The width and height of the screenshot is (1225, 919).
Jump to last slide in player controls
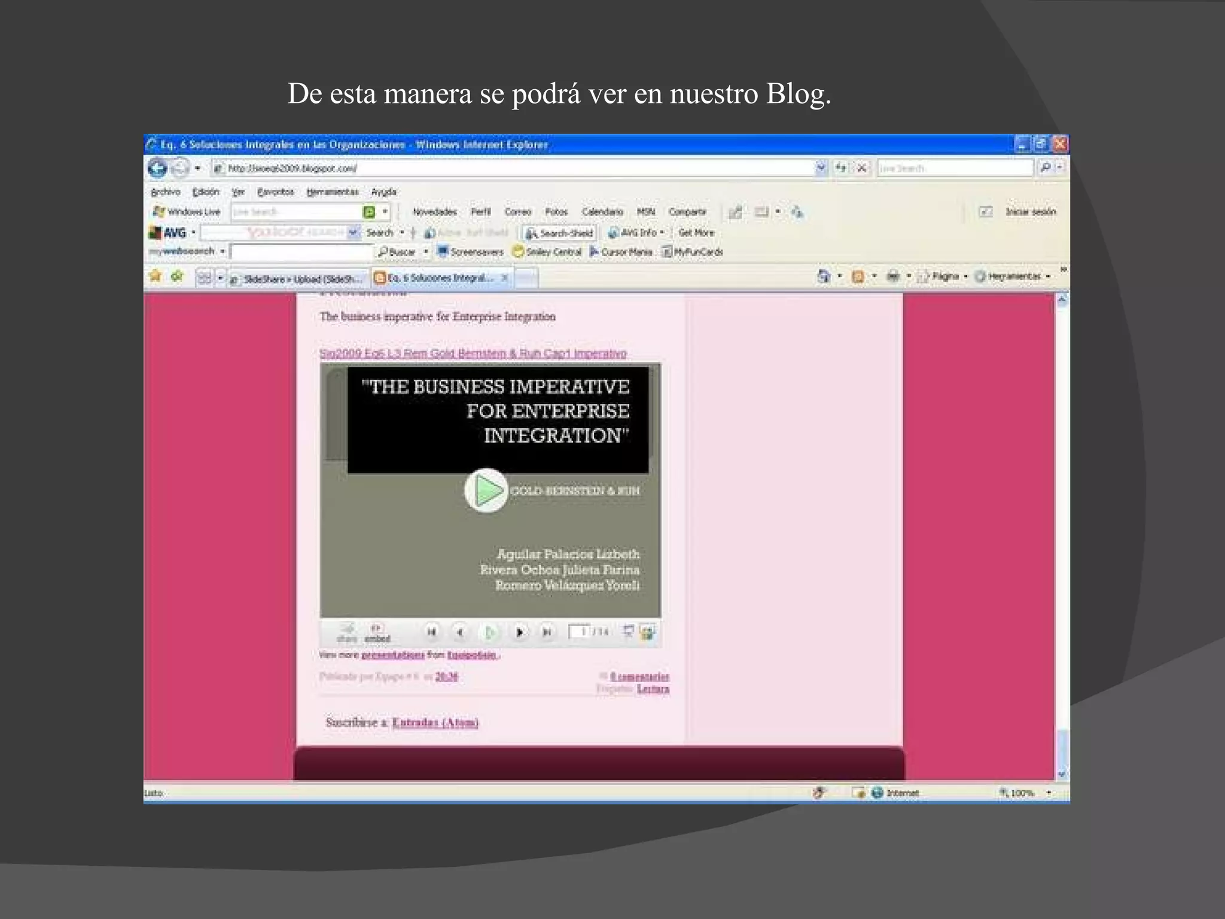pos(546,632)
